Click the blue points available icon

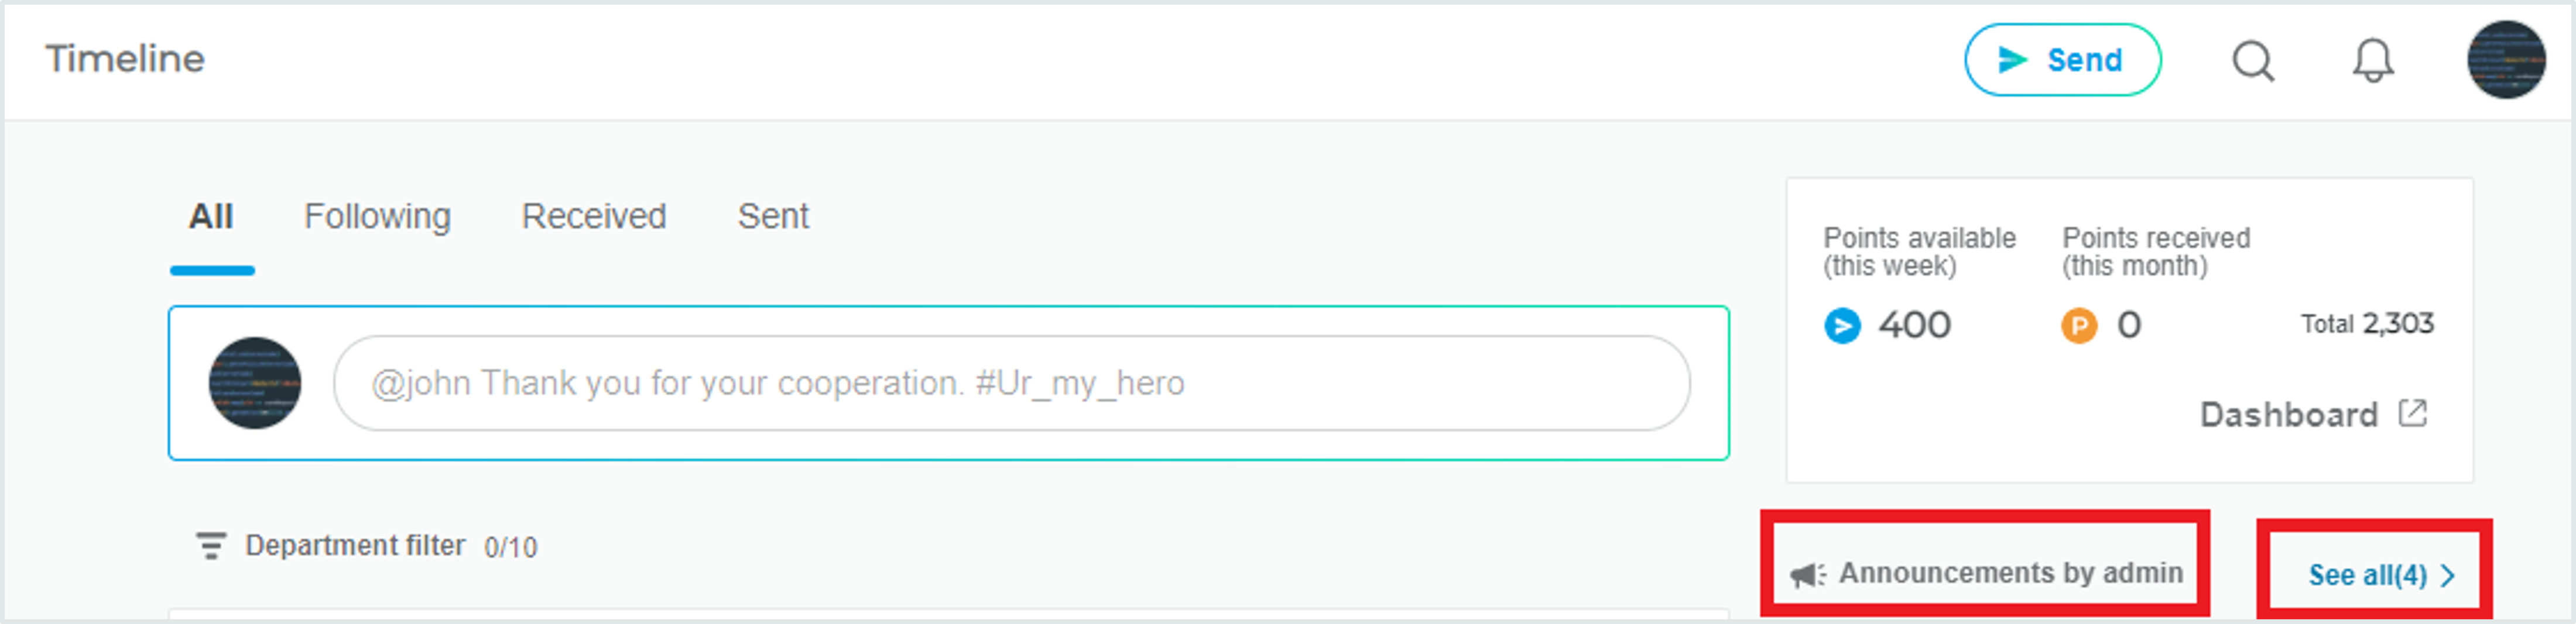pos(1842,326)
